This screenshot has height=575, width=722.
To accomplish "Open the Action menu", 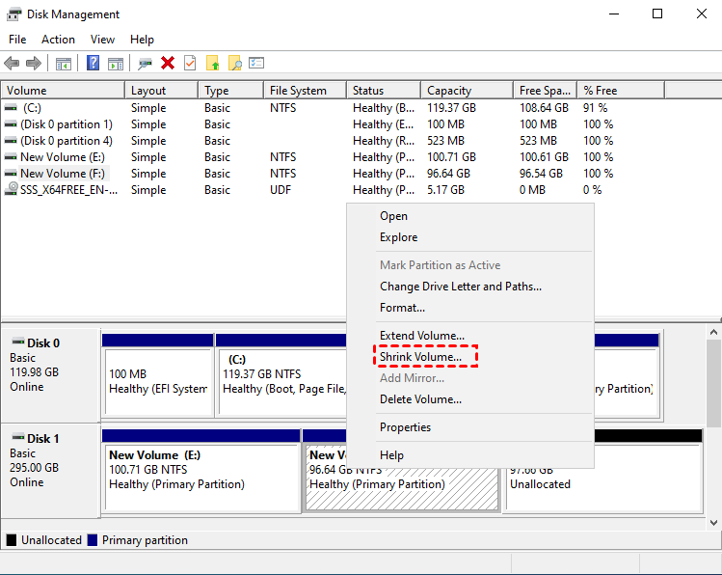I will pos(58,40).
